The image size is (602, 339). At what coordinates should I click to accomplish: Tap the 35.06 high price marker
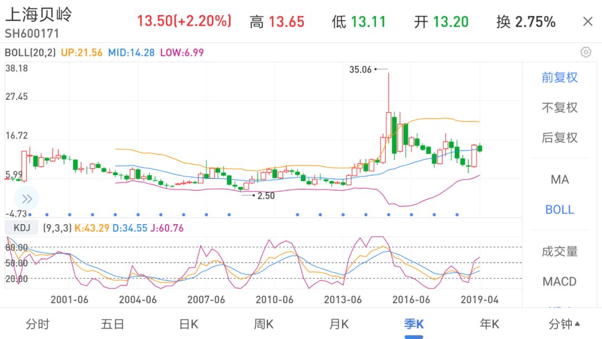[x=360, y=70]
